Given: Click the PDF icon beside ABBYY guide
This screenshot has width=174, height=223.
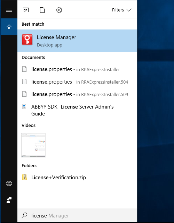Looking at the screenshot, I should click(x=24, y=107).
